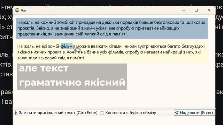Image resolution: width=223 pixels, height=125 pixels.
Task: Maximize the Чат window
Action: 196,10
